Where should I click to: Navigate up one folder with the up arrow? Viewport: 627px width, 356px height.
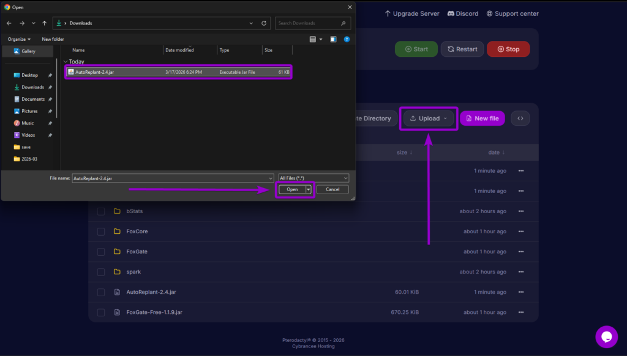point(44,23)
